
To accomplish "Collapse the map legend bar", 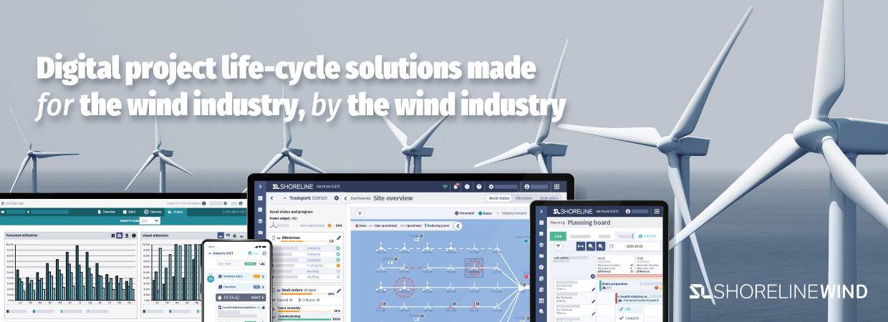I will click(x=458, y=226).
